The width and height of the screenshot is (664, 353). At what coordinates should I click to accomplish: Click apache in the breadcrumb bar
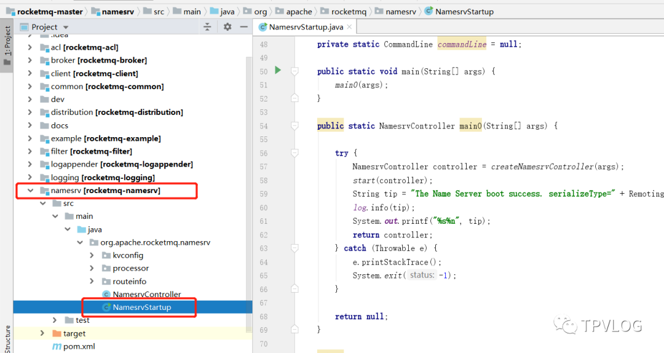click(x=299, y=12)
